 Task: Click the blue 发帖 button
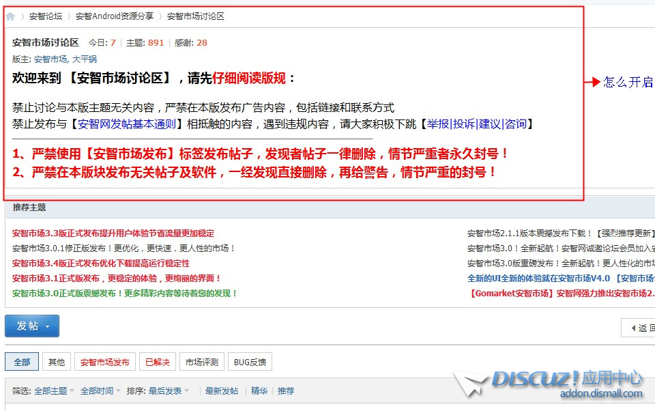pyautogui.click(x=31, y=326)
